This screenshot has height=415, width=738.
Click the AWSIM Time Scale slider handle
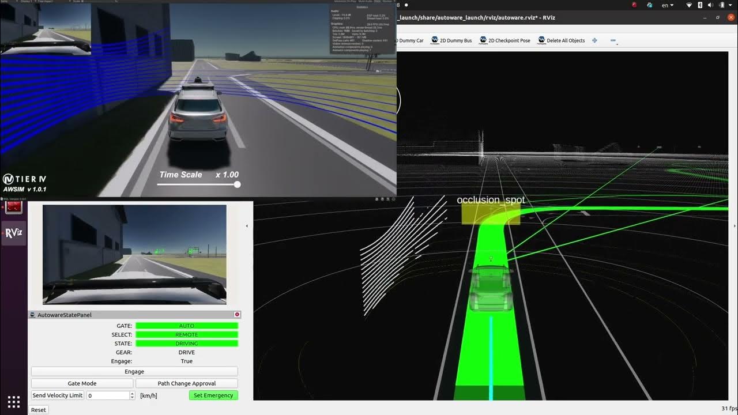click(x=237, y=184)
